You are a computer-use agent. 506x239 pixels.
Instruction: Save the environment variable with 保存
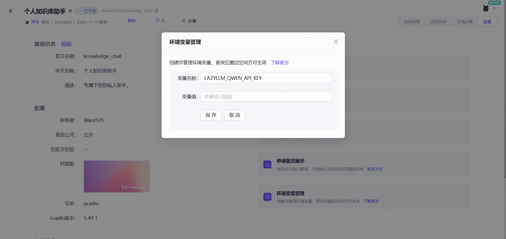point(211,115)
